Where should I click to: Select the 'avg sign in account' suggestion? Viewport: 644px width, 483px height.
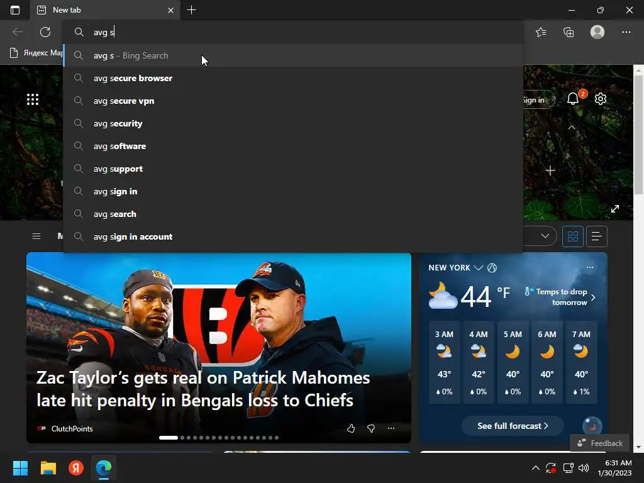point(293,236)
